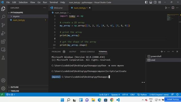Open run button dropdown arrow
This screenshot has width=181, height=102.
click(x=169, y=8)
